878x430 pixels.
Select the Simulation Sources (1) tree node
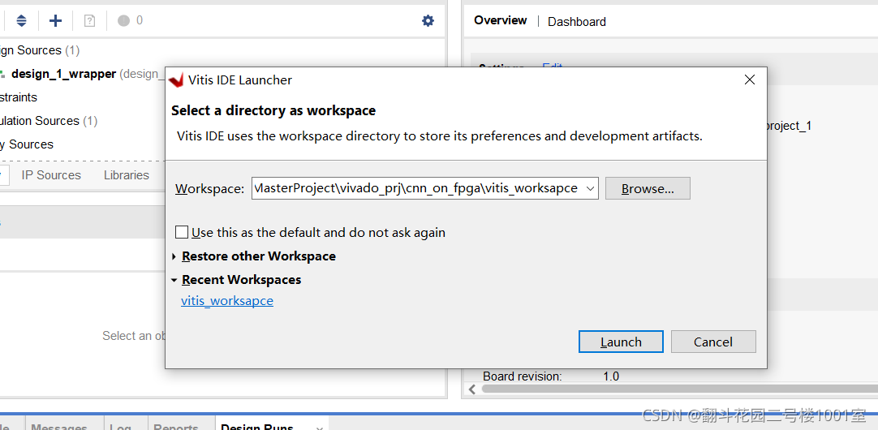(x=49, y=121)
